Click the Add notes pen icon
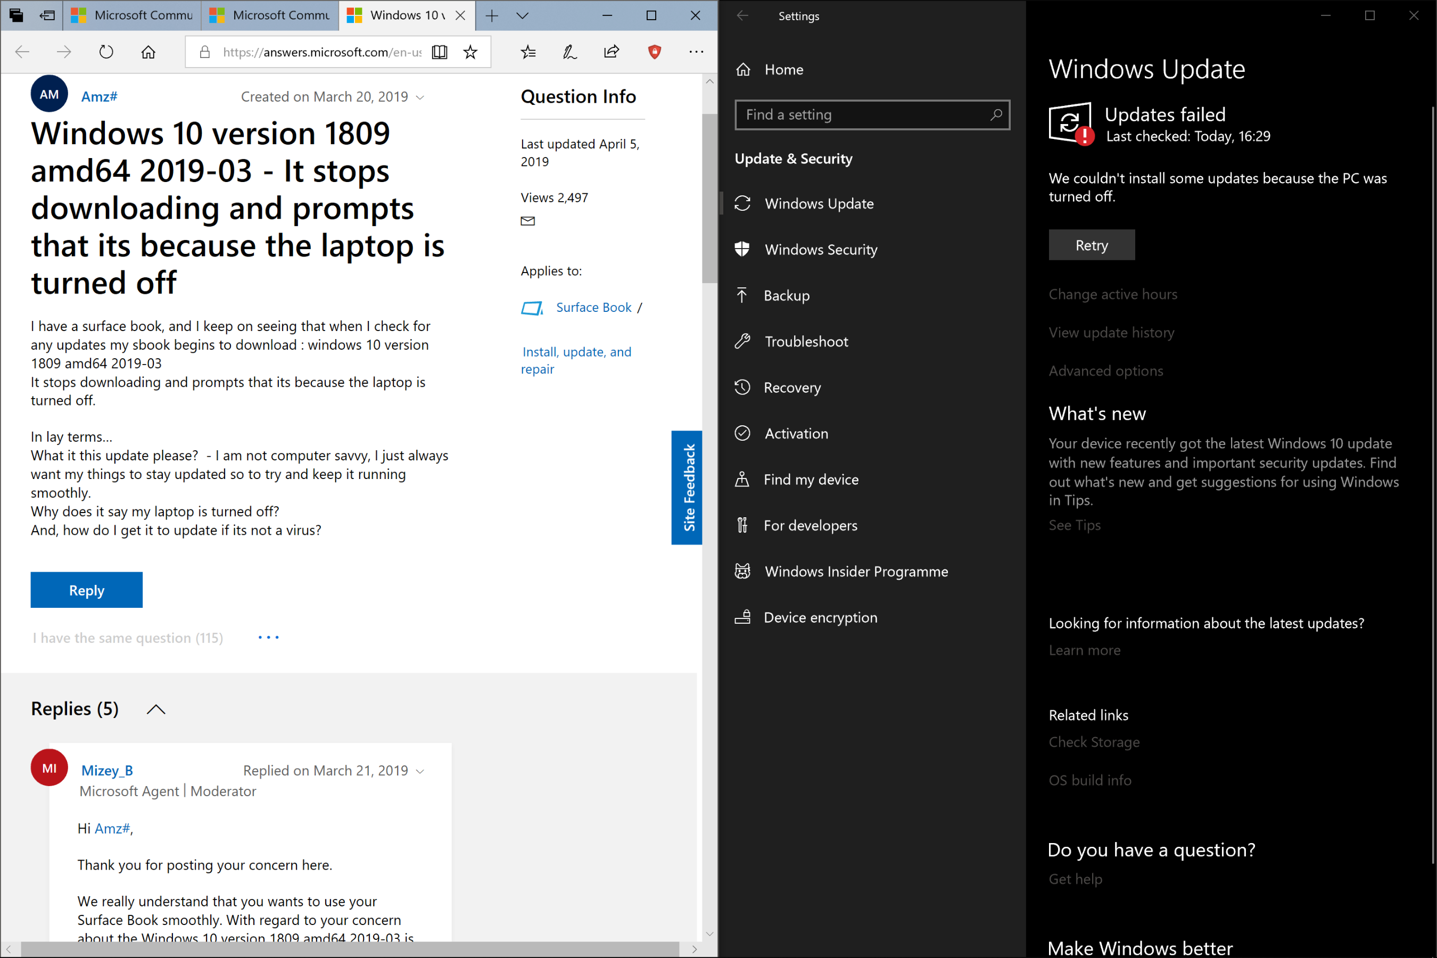Image resolution: width=1437 pixels, height=958 pixels. pyautogui.click(x=569, y=52)
